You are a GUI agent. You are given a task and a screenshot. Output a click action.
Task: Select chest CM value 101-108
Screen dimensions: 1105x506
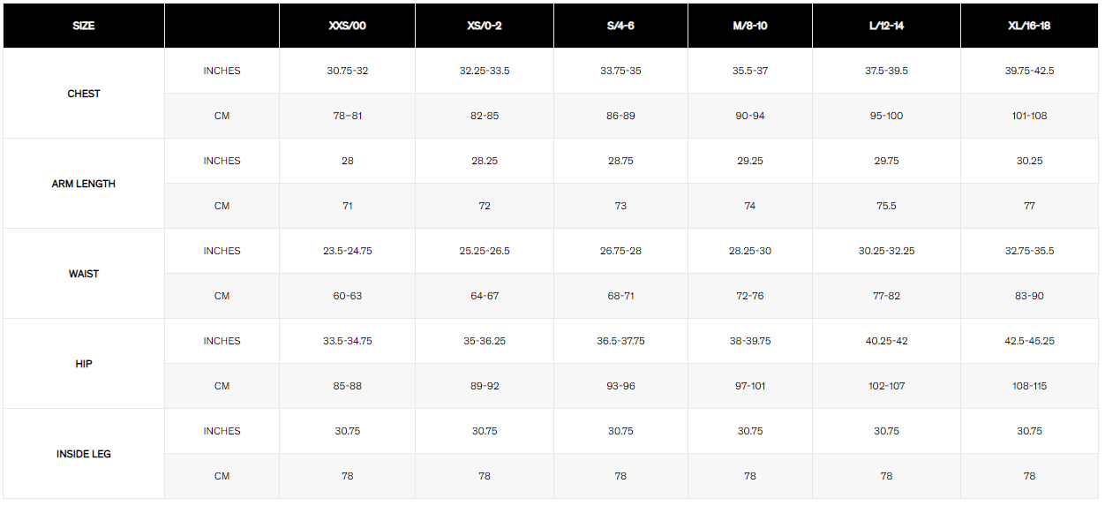pos(1029,116)
